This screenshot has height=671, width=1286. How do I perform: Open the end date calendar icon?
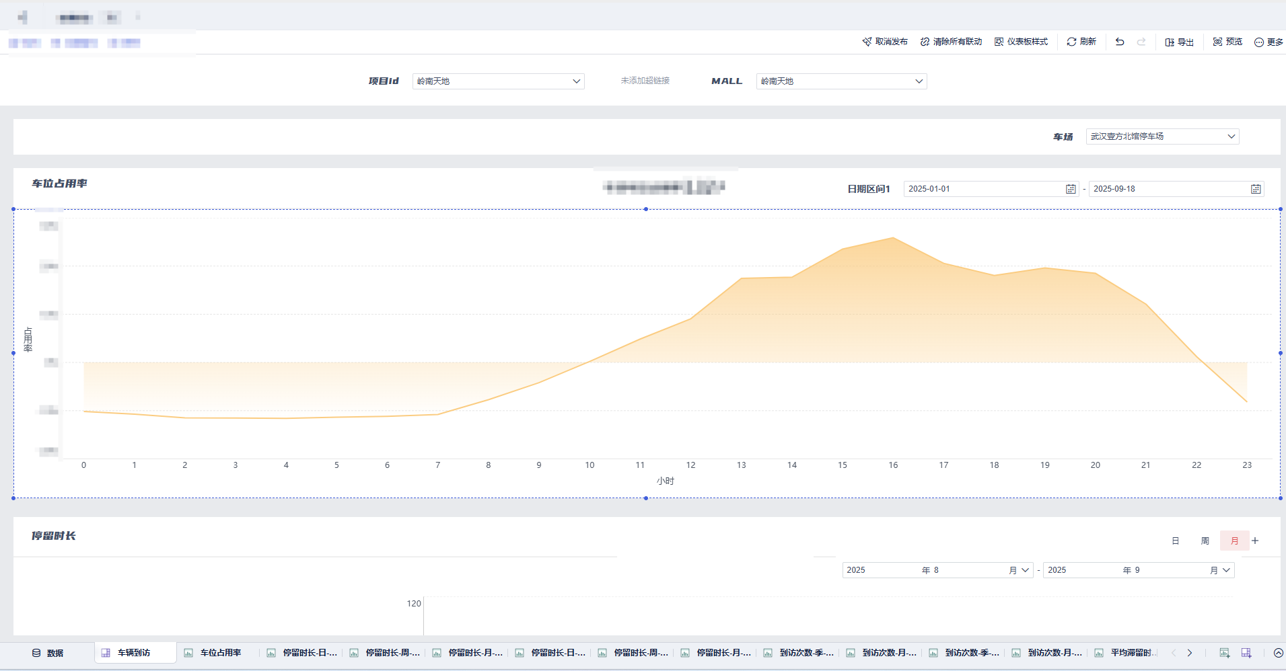click(x=1256, y=189)
